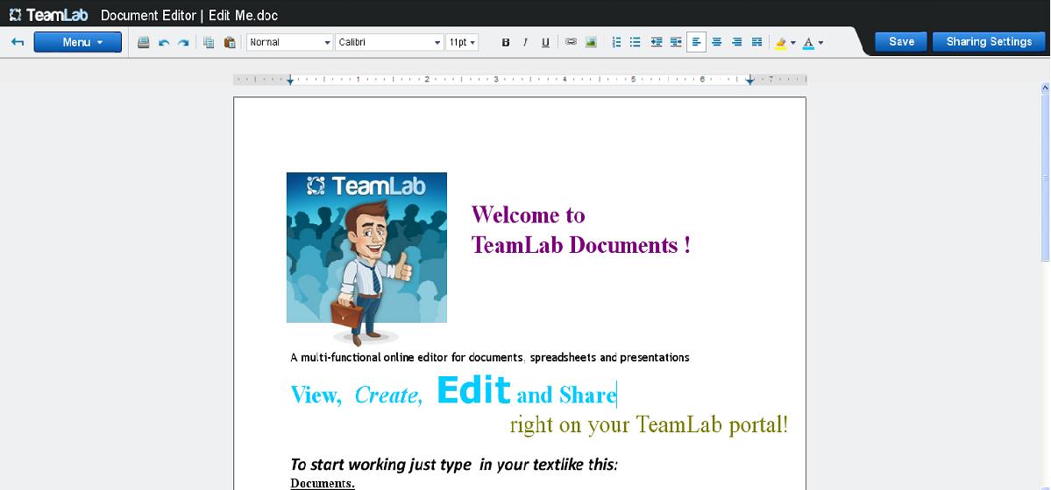The width and height of the screenshot is (1051, 490).
Task: Expand font color dropdown arrow
Action: 821,43
